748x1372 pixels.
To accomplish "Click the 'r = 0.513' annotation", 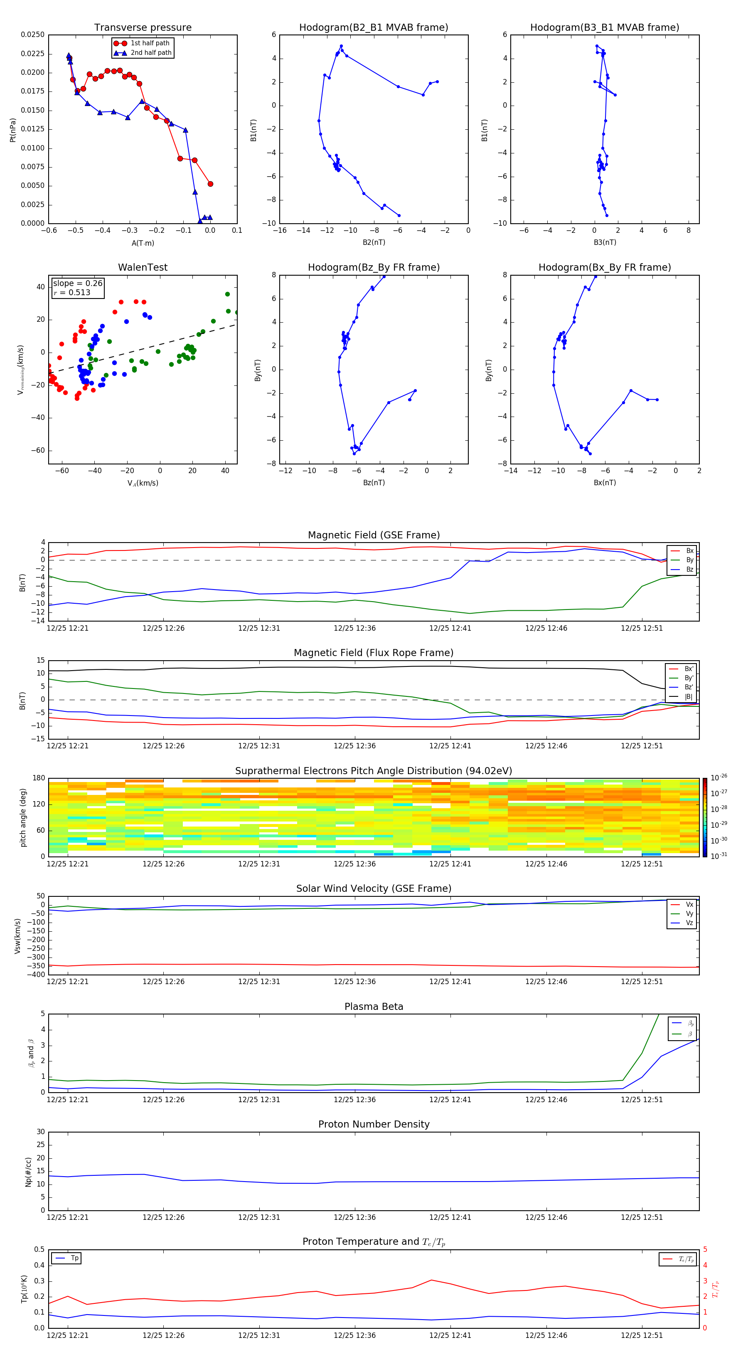I will tap(72, 292).
